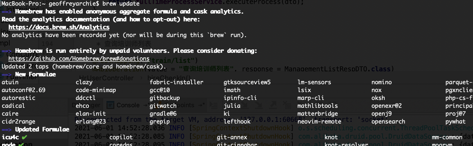The height and width of the screenshot is (146, 473).
Task: Select the copilot updated formula name
Action: pyautogui.click(x=121, y=137)
